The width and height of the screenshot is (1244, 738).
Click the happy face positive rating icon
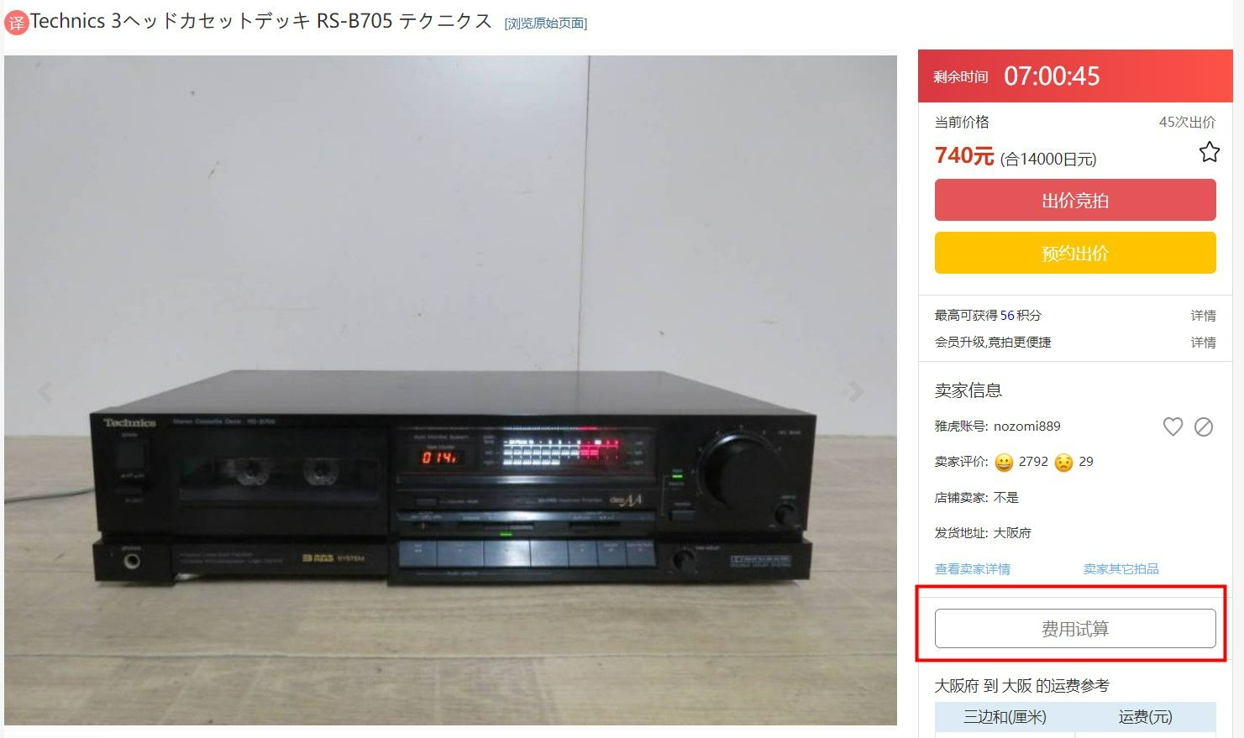(1003, 463)
